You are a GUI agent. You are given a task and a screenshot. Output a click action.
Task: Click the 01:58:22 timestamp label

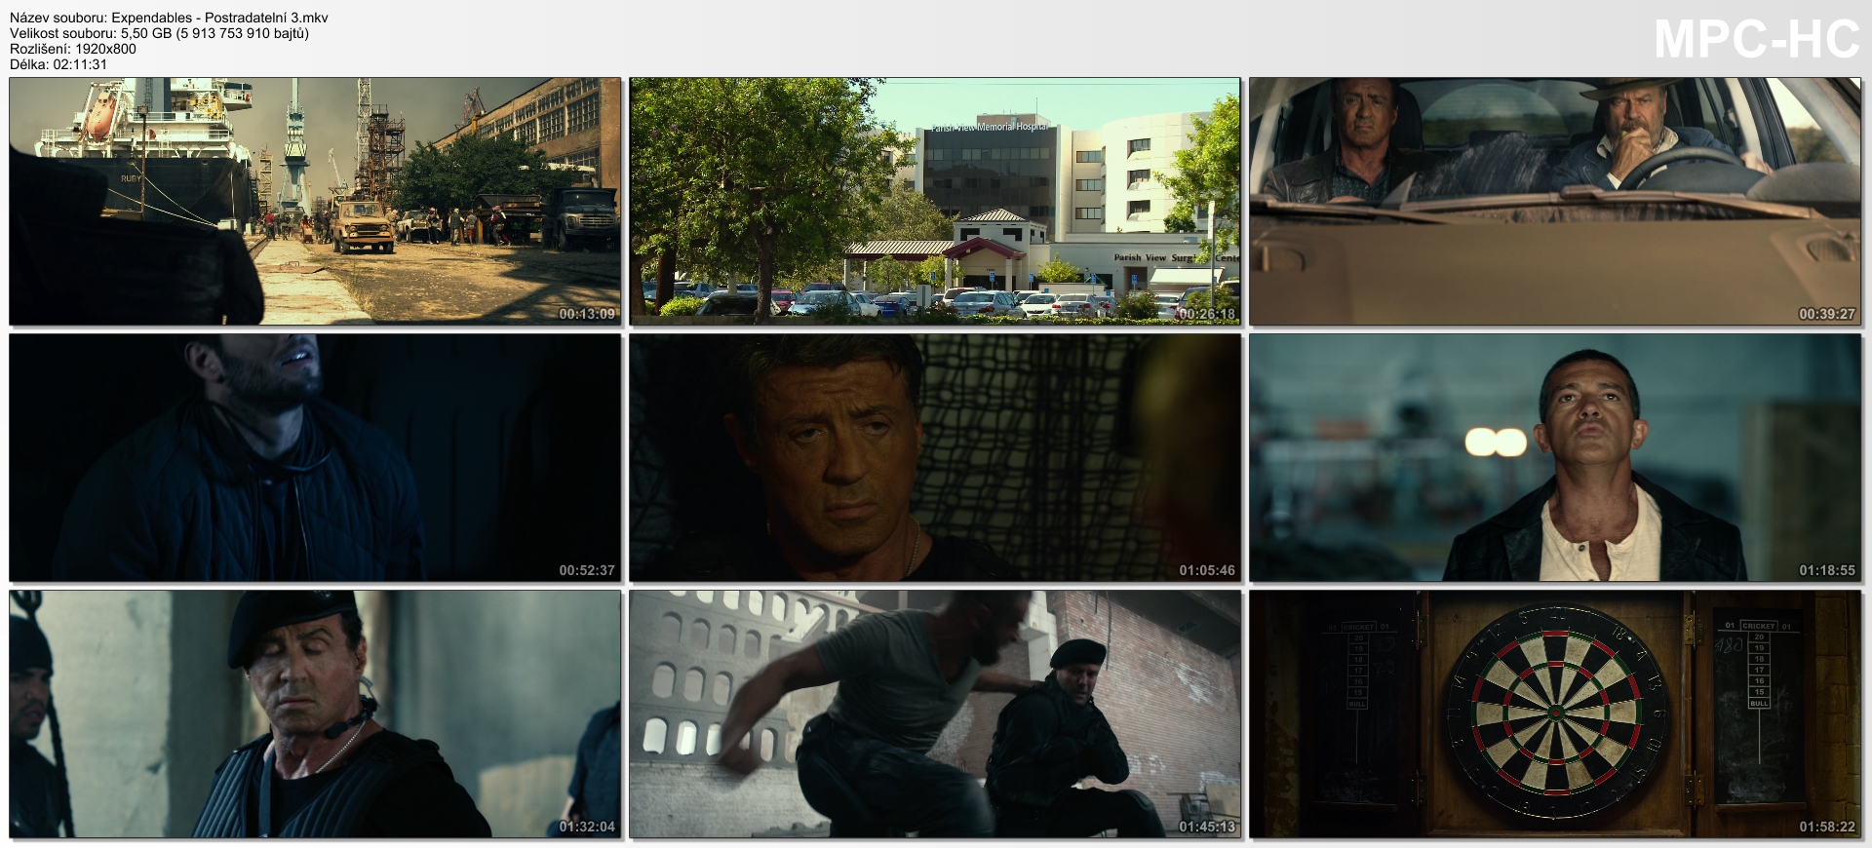pyautogui.click(x=1827, y=827)
